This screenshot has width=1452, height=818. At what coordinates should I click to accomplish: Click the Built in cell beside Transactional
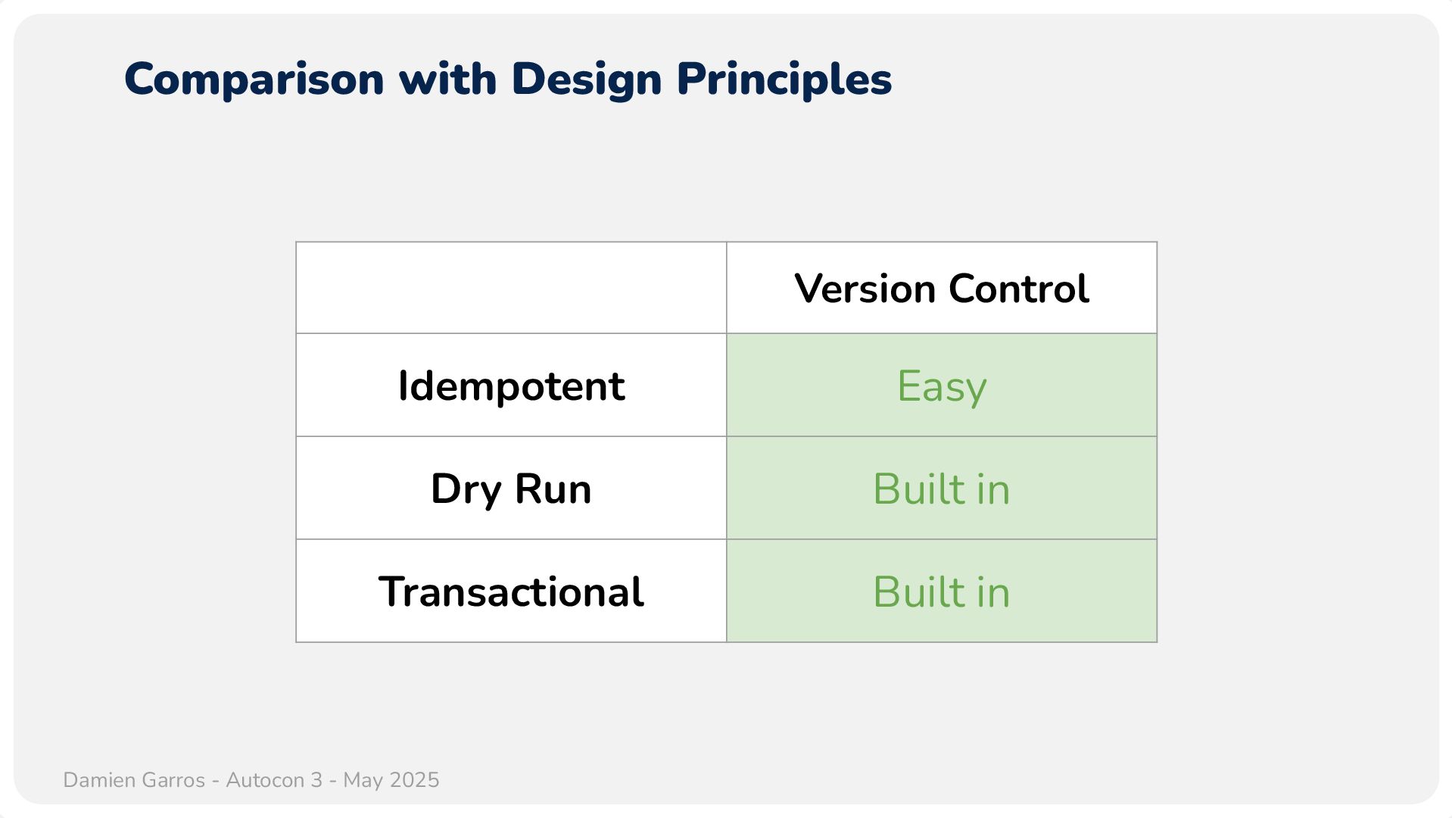(942, 591)
